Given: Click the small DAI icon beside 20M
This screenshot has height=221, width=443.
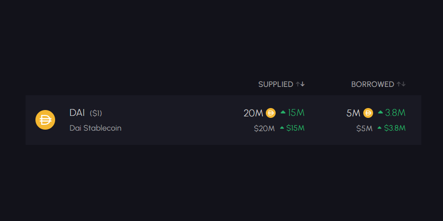Looking at the screenshot, I should click(271, 113).
